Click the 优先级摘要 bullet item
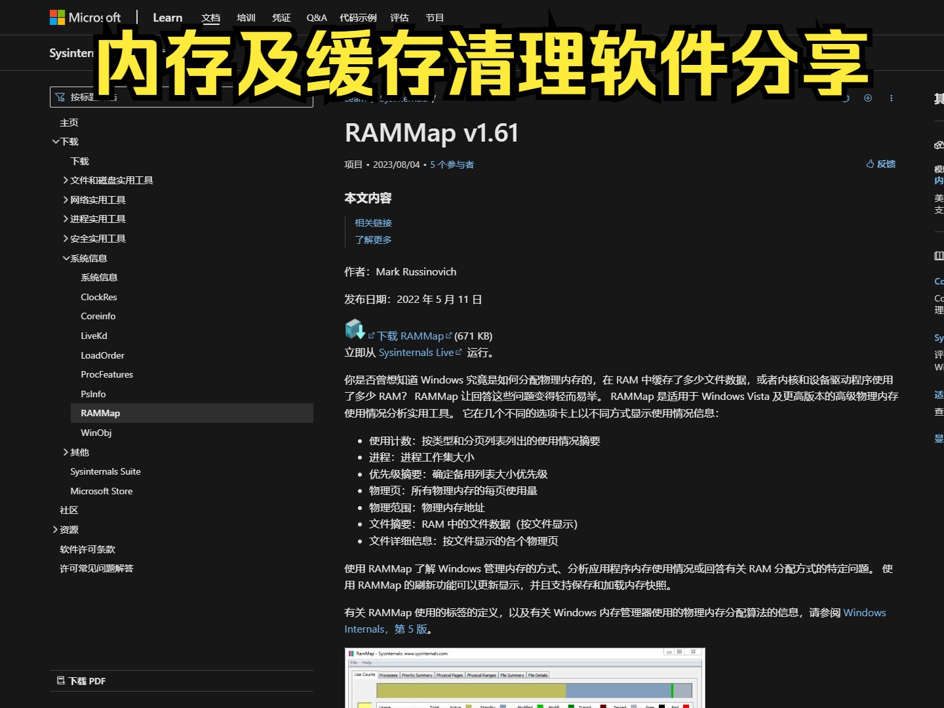 point(458,475)
